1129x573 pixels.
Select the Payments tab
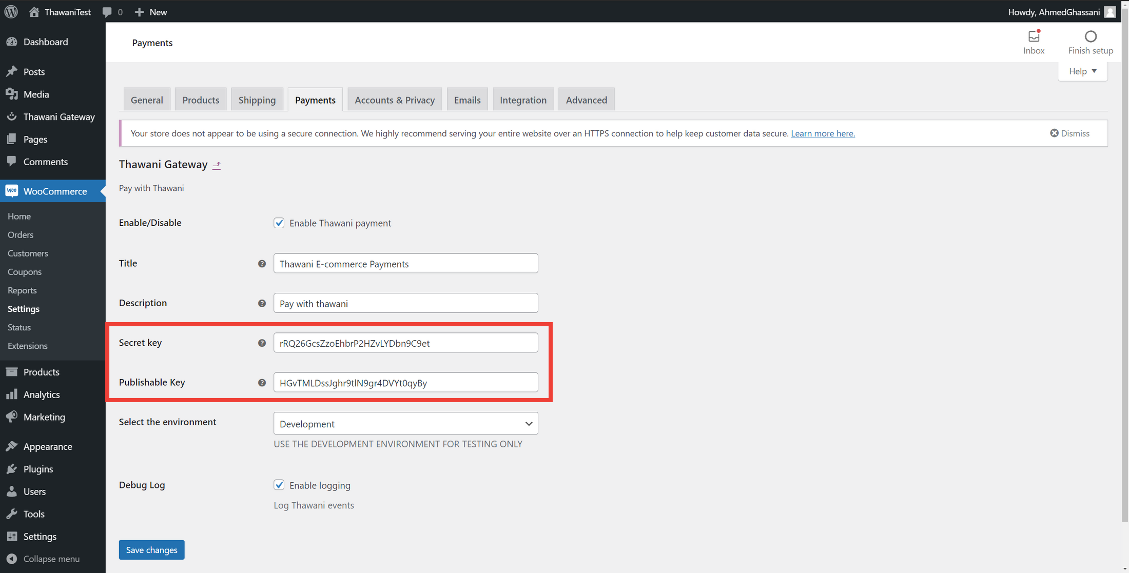tap(315, 100)
